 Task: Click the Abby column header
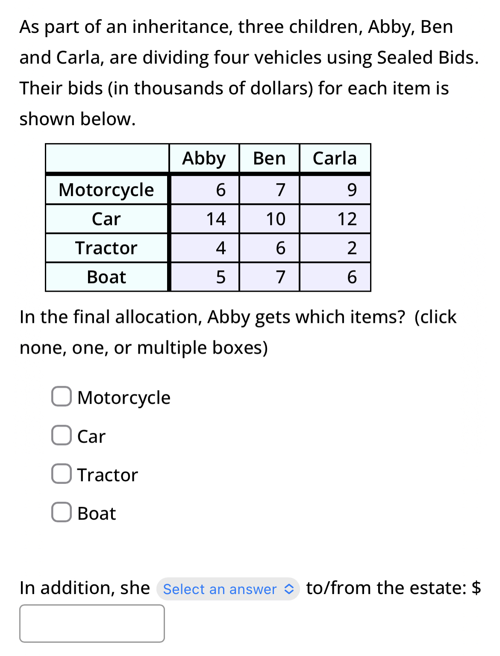(204, 158)
